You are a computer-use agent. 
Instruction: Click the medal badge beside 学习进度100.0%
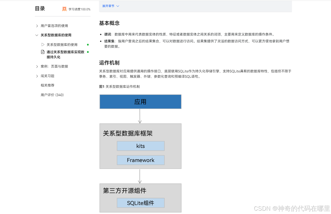tap(64, 9)
